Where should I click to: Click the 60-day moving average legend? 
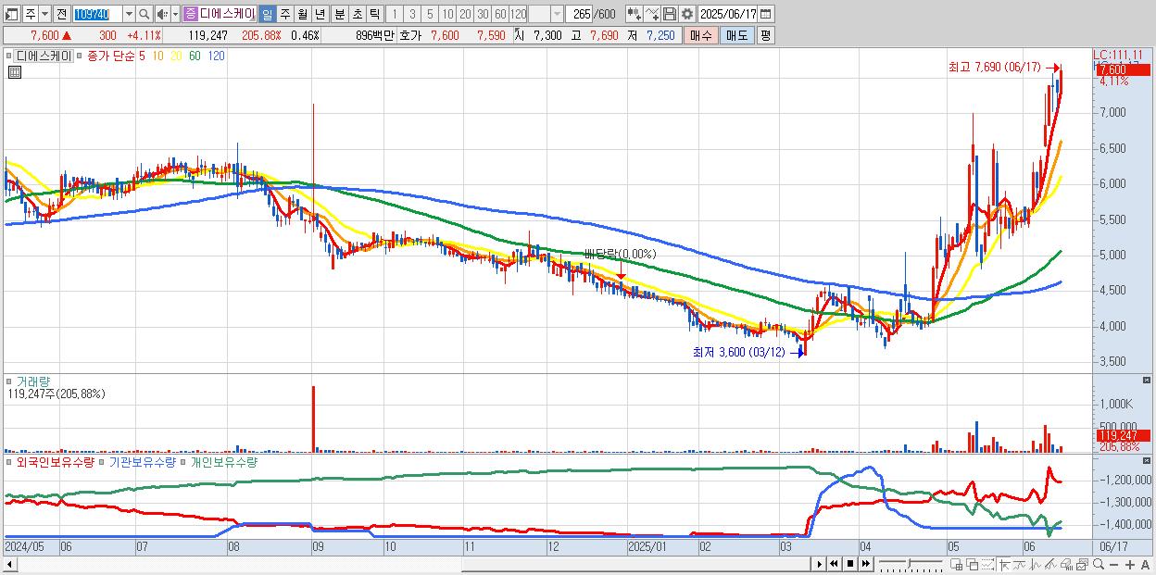coord(195,56)
